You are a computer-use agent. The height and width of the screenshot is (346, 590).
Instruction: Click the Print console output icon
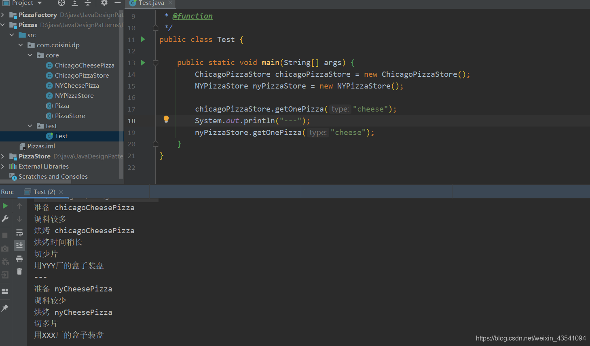pos(19,259)
